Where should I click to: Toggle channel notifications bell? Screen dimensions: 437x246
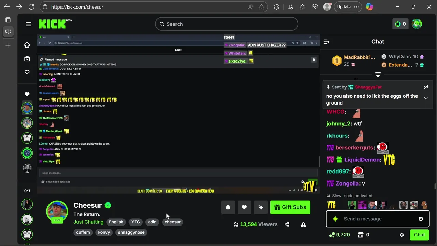(x=228, y=207)
